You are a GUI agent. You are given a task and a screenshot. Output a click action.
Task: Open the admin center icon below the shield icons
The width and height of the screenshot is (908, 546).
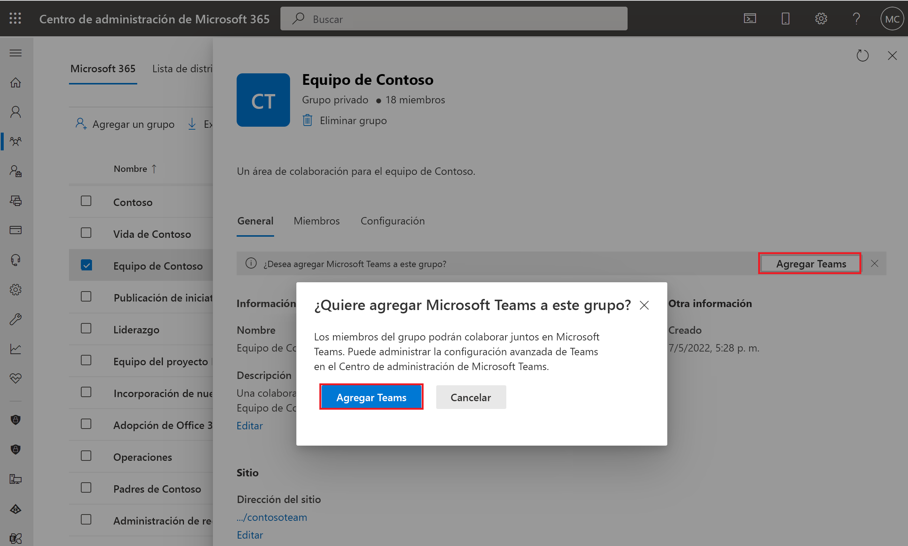pos(16,479)
